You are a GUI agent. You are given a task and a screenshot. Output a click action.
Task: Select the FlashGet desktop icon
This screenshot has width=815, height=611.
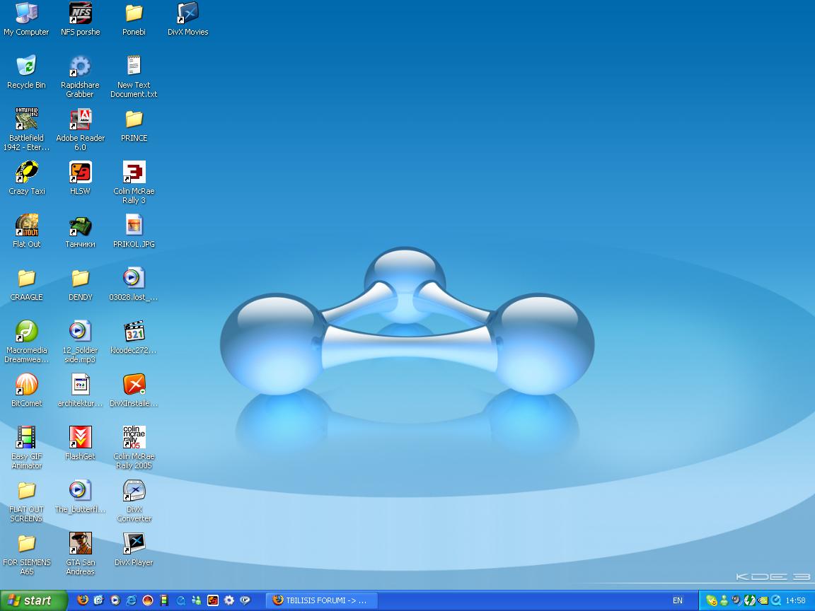(x=80, y=443)
